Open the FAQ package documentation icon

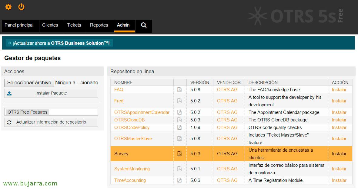[x=179, y=90]
